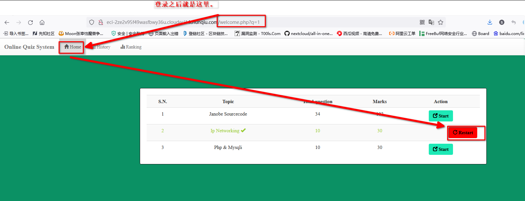
Task: Open the downloads panel
Action: (x=490, y=22)
